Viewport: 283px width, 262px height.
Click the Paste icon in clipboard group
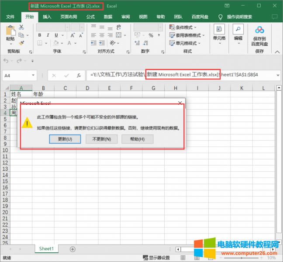point(10,32)
